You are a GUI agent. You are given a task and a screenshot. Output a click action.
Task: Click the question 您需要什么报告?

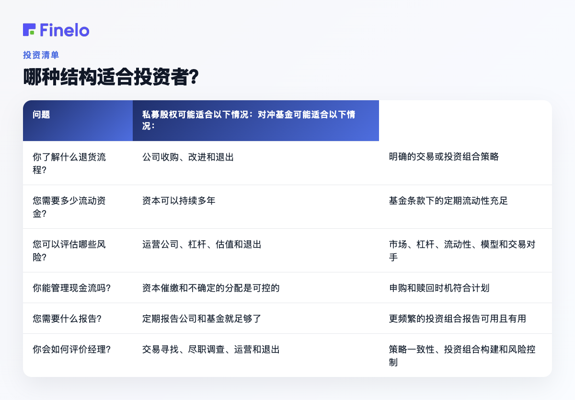click(x=67, y=318)
